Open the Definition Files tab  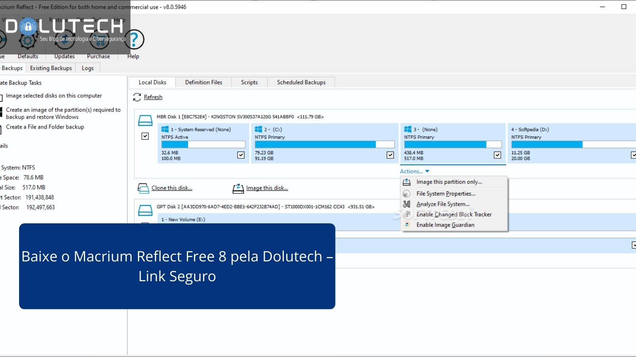[204, 82]
